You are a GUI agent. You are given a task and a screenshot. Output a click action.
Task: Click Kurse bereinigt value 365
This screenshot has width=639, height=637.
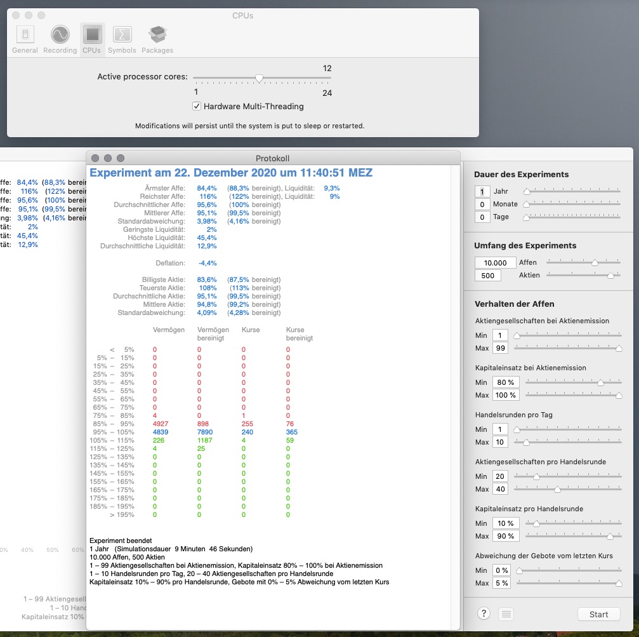click(x=292, y=432)
